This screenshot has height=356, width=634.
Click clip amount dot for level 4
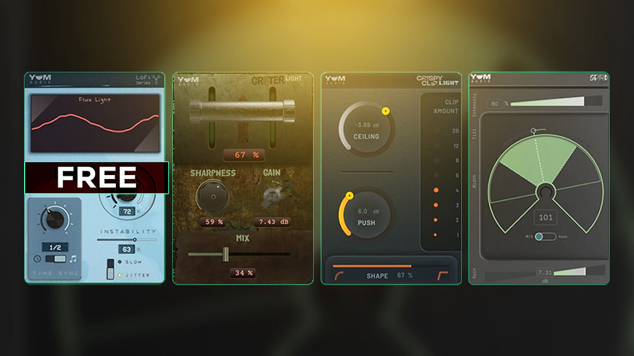pyautogui.click(x=436, y=190)
